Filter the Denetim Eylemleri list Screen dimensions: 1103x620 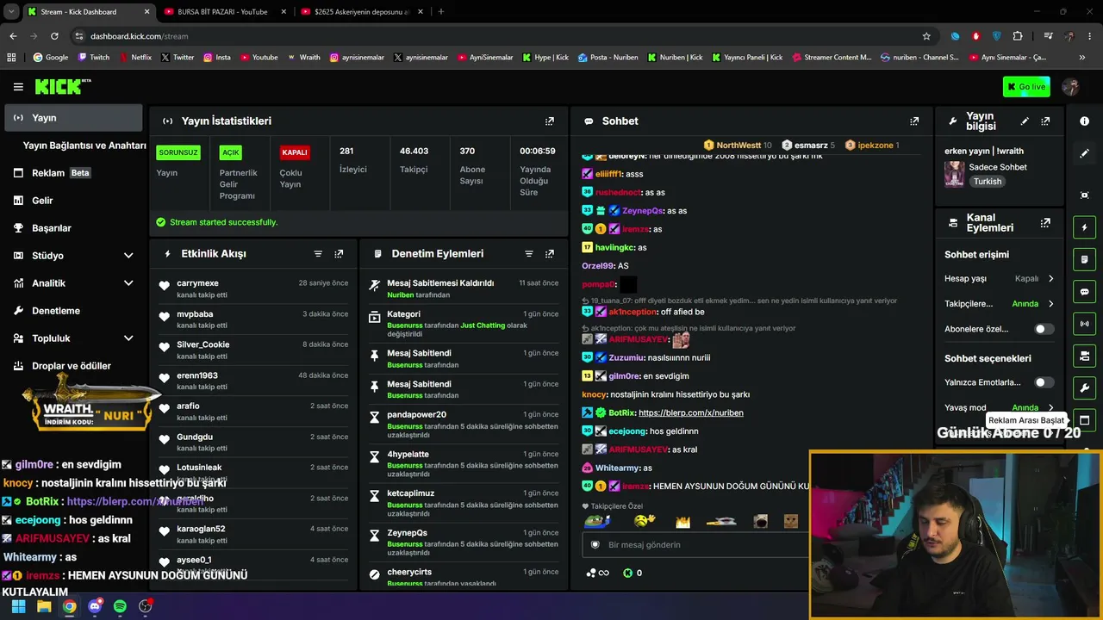[x=529, y=254]
